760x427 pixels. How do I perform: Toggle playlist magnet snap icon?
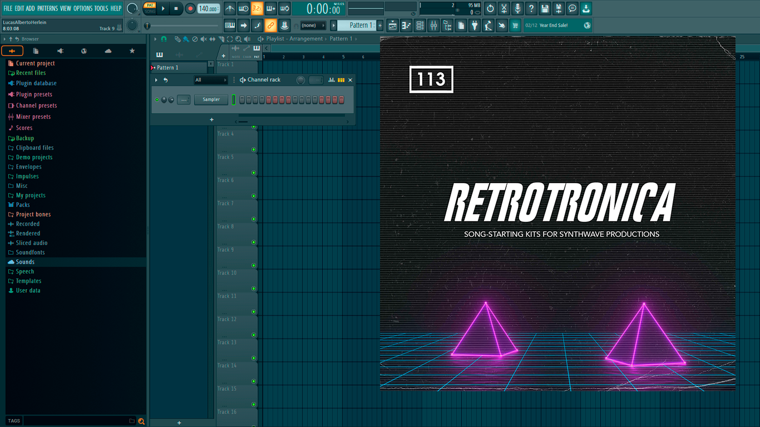point(164,39)
